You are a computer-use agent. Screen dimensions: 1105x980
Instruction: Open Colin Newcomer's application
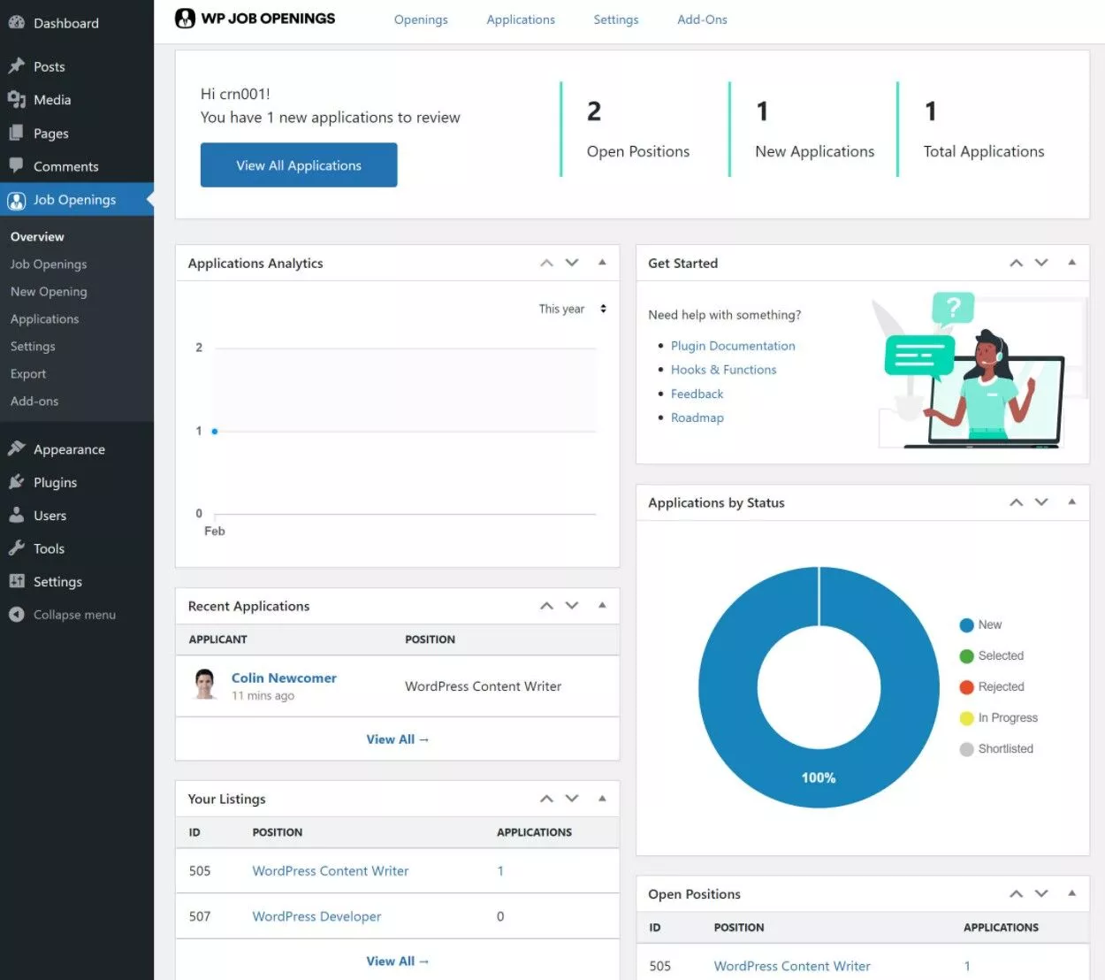[x=284, y=678]
